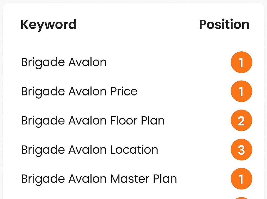Click the Brigade Avalon position 1 badge
The width and height of the screenshot is (267, 199).
pyautogui.click(x=241, y=62)
